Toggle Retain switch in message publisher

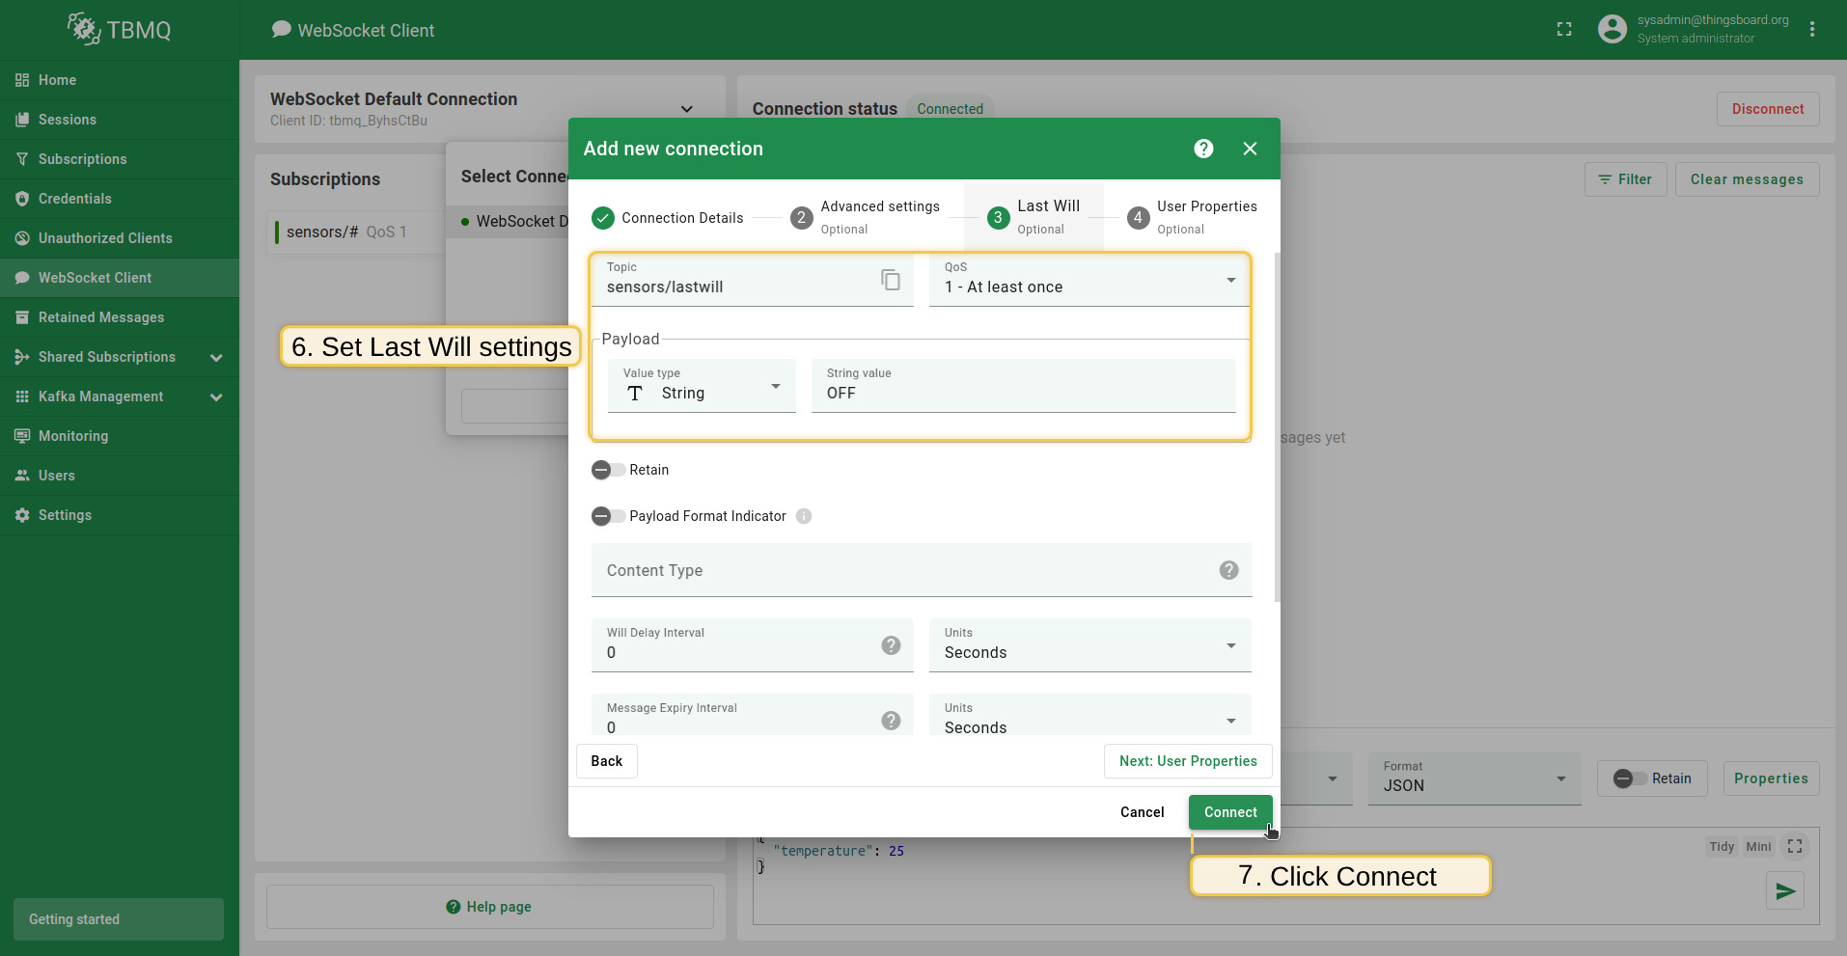coord(1630,778)
